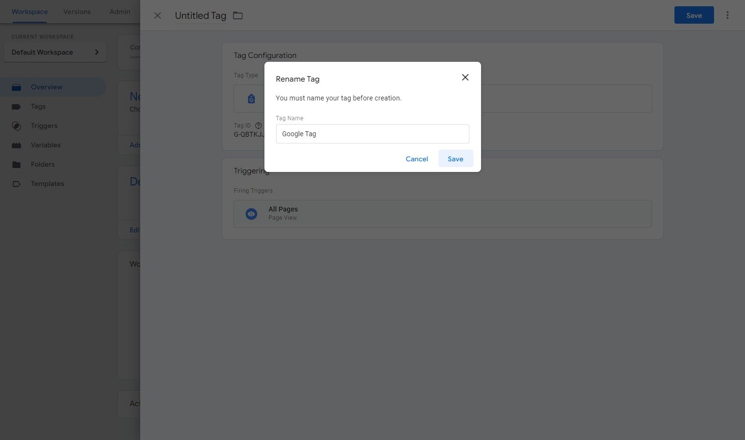Switch to the Versions tab

(x=77, y=12)
